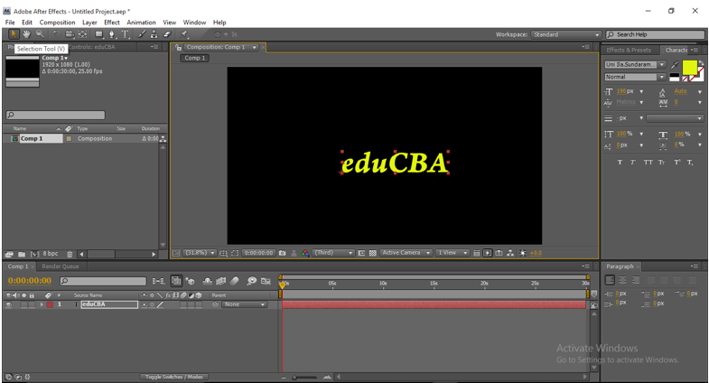709x383 pixels.
Task: Open Parent None dropdown for eduCBA
Action: 244,304
